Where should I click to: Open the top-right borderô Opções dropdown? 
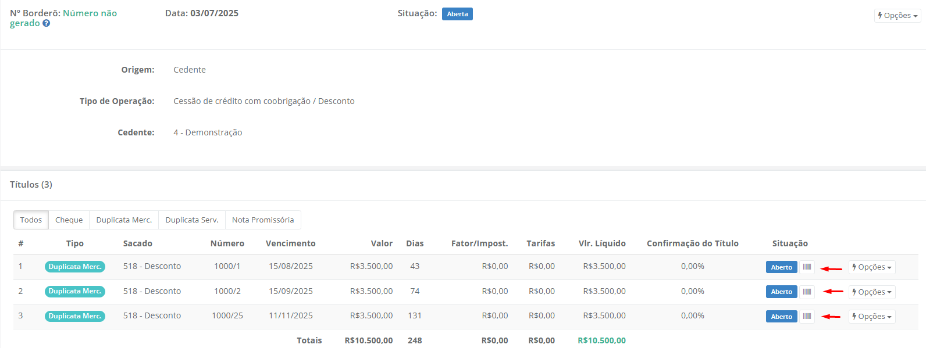897,16
